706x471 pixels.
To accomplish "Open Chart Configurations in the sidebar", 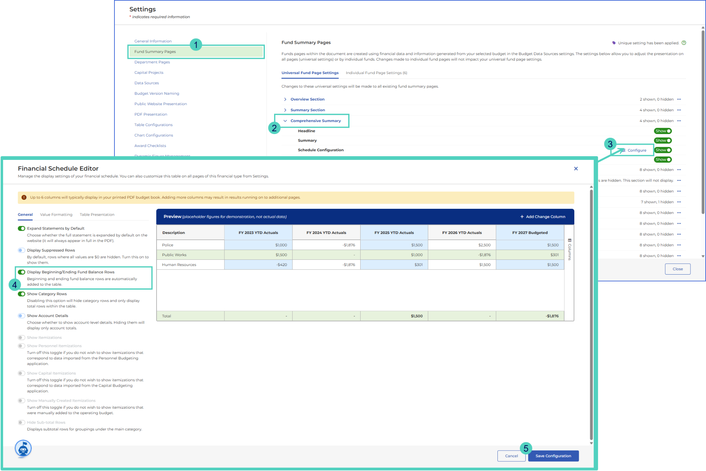I will point(154,135).
